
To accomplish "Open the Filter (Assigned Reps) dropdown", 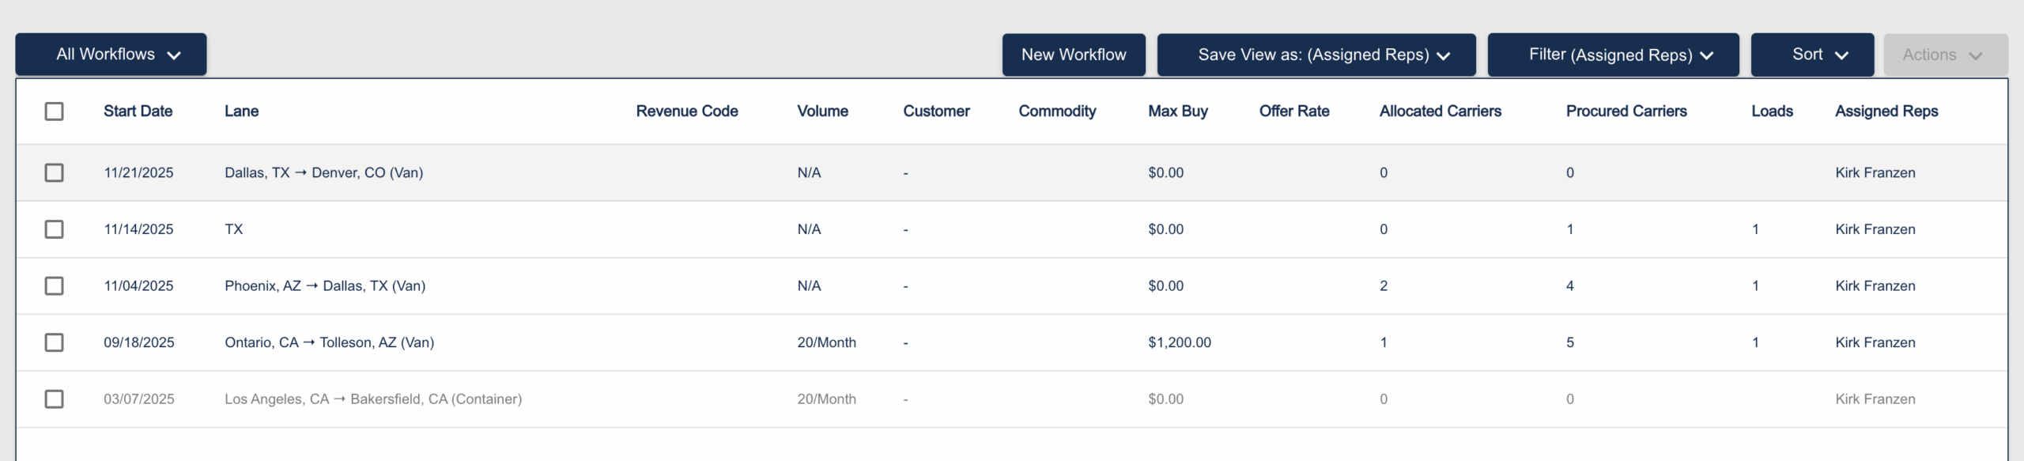I will click(1613, 55).
